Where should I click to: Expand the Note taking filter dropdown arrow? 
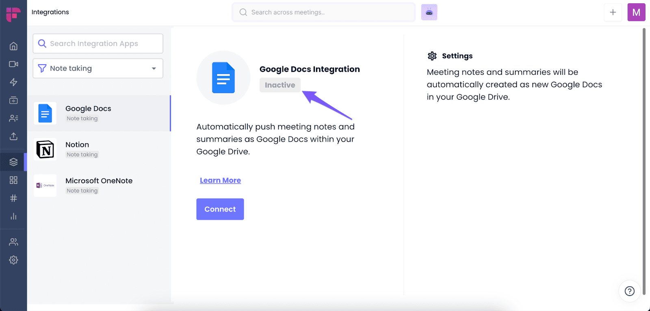(154, 69)
